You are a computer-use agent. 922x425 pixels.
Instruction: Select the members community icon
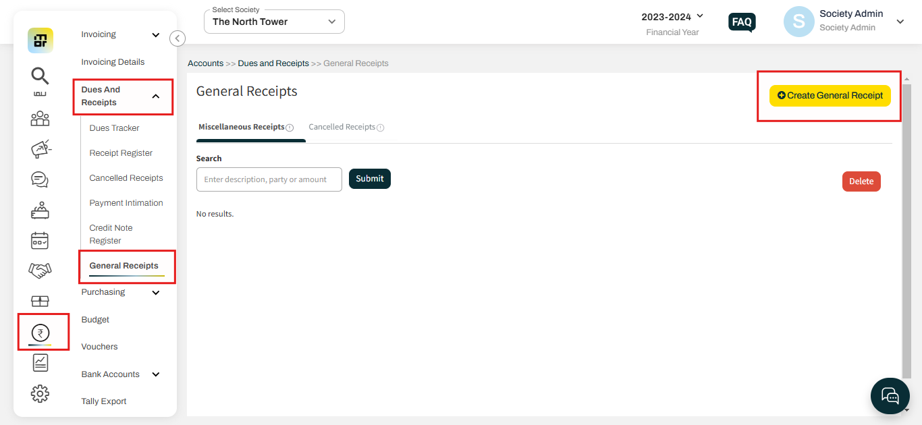click(39, 119)
